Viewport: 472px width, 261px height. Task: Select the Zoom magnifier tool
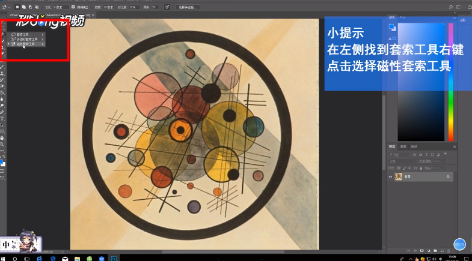pos(2,145)
